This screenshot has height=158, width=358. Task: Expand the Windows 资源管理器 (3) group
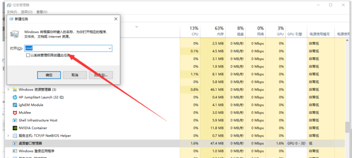pyautogui.click(x=8, y=90)
